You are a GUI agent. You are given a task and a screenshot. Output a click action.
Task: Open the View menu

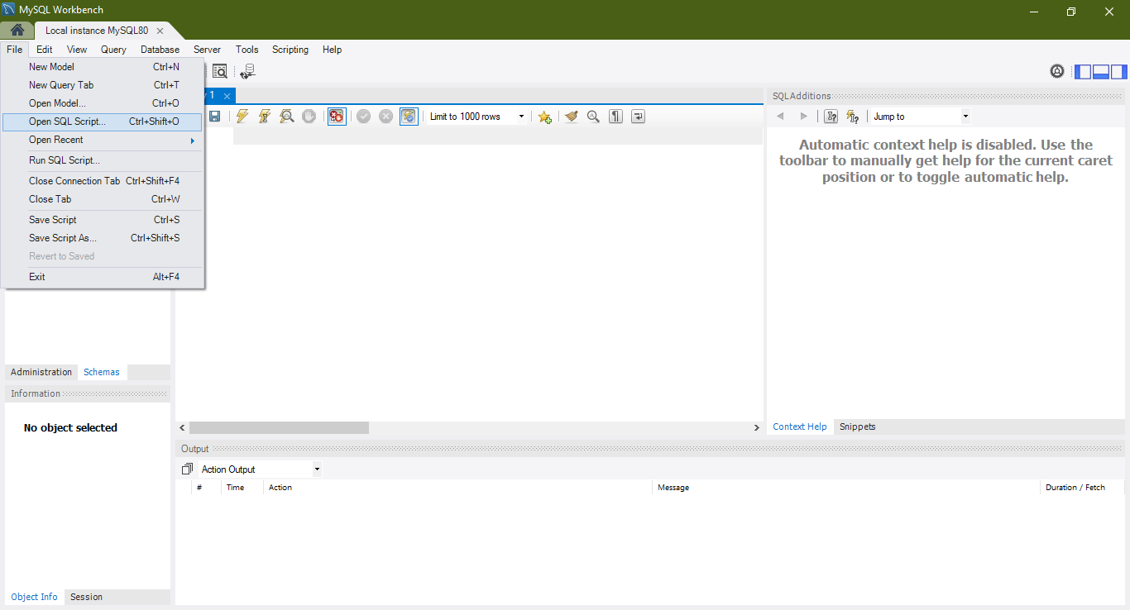point(77,50)
